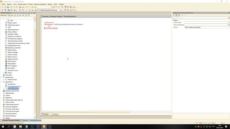Screen dimensions: 230x129
Task: Collapse the Текст section in the Properties panel
Action: click(x=173, y=20)
